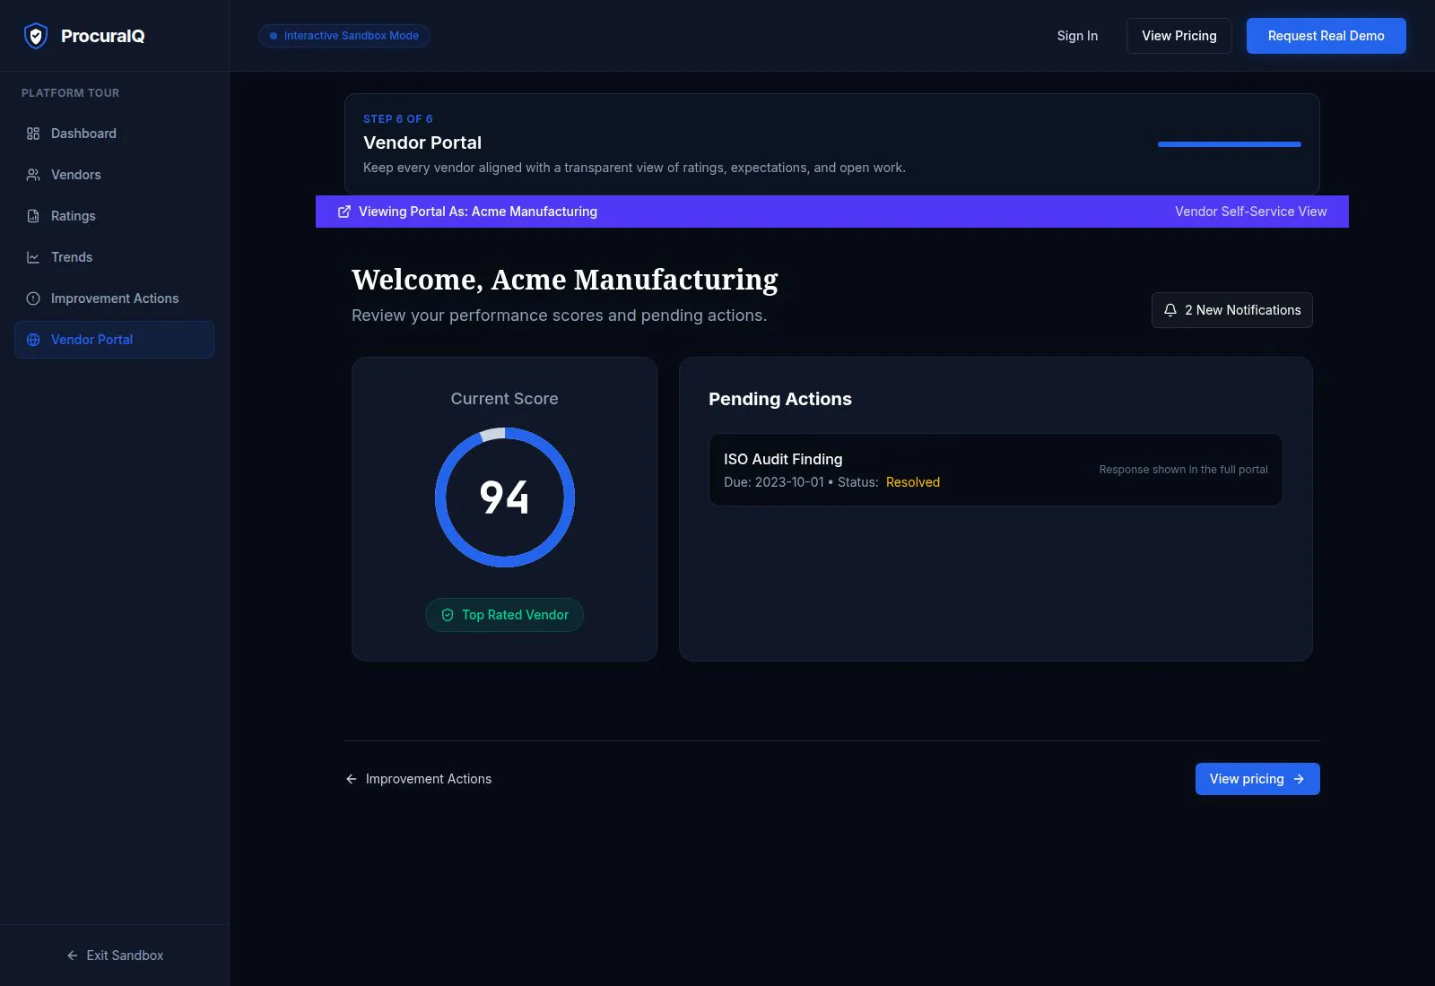Exit the sandbox
Viewport: 1435px width, 986px height.
[115, 956]
